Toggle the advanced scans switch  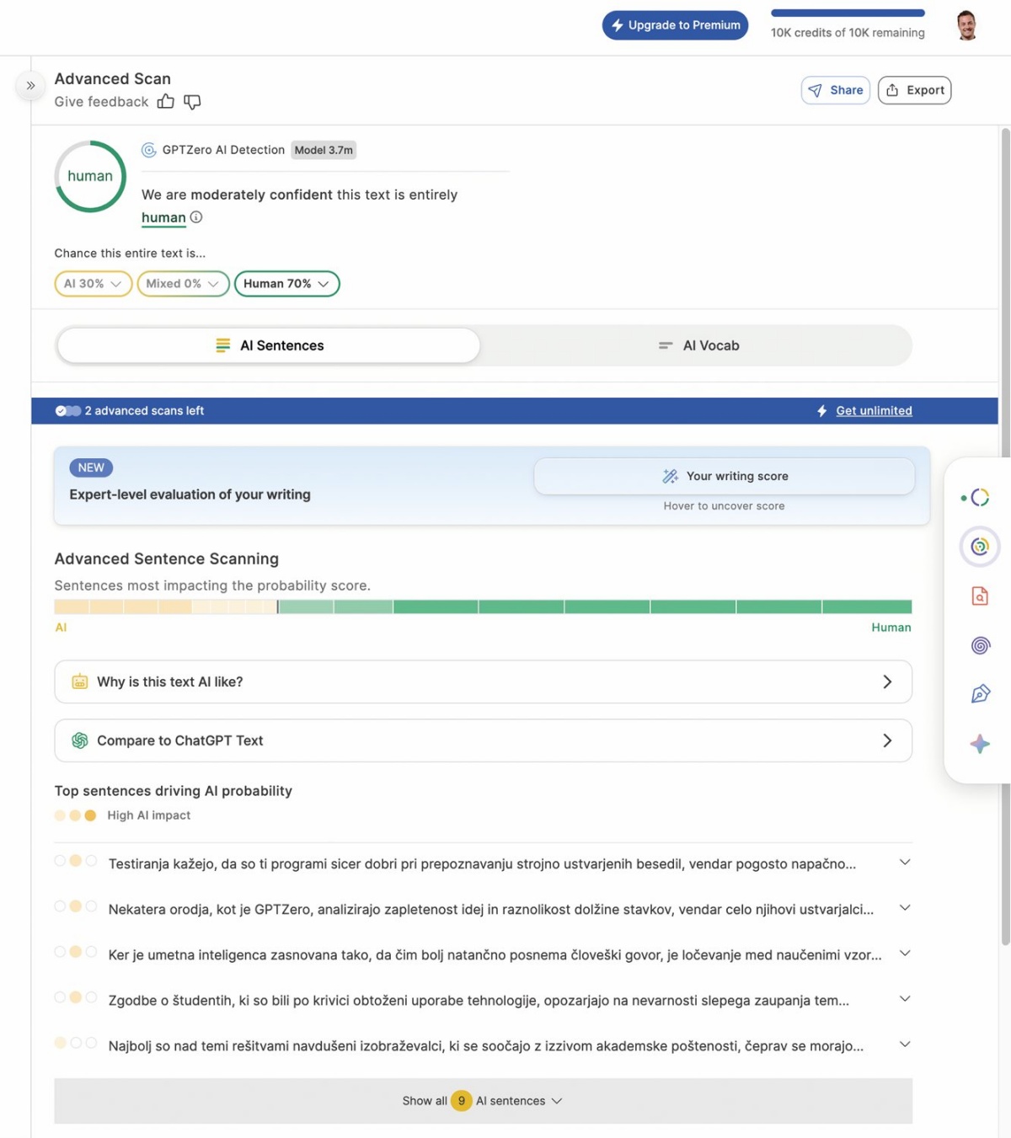click(x=68, y=411)
